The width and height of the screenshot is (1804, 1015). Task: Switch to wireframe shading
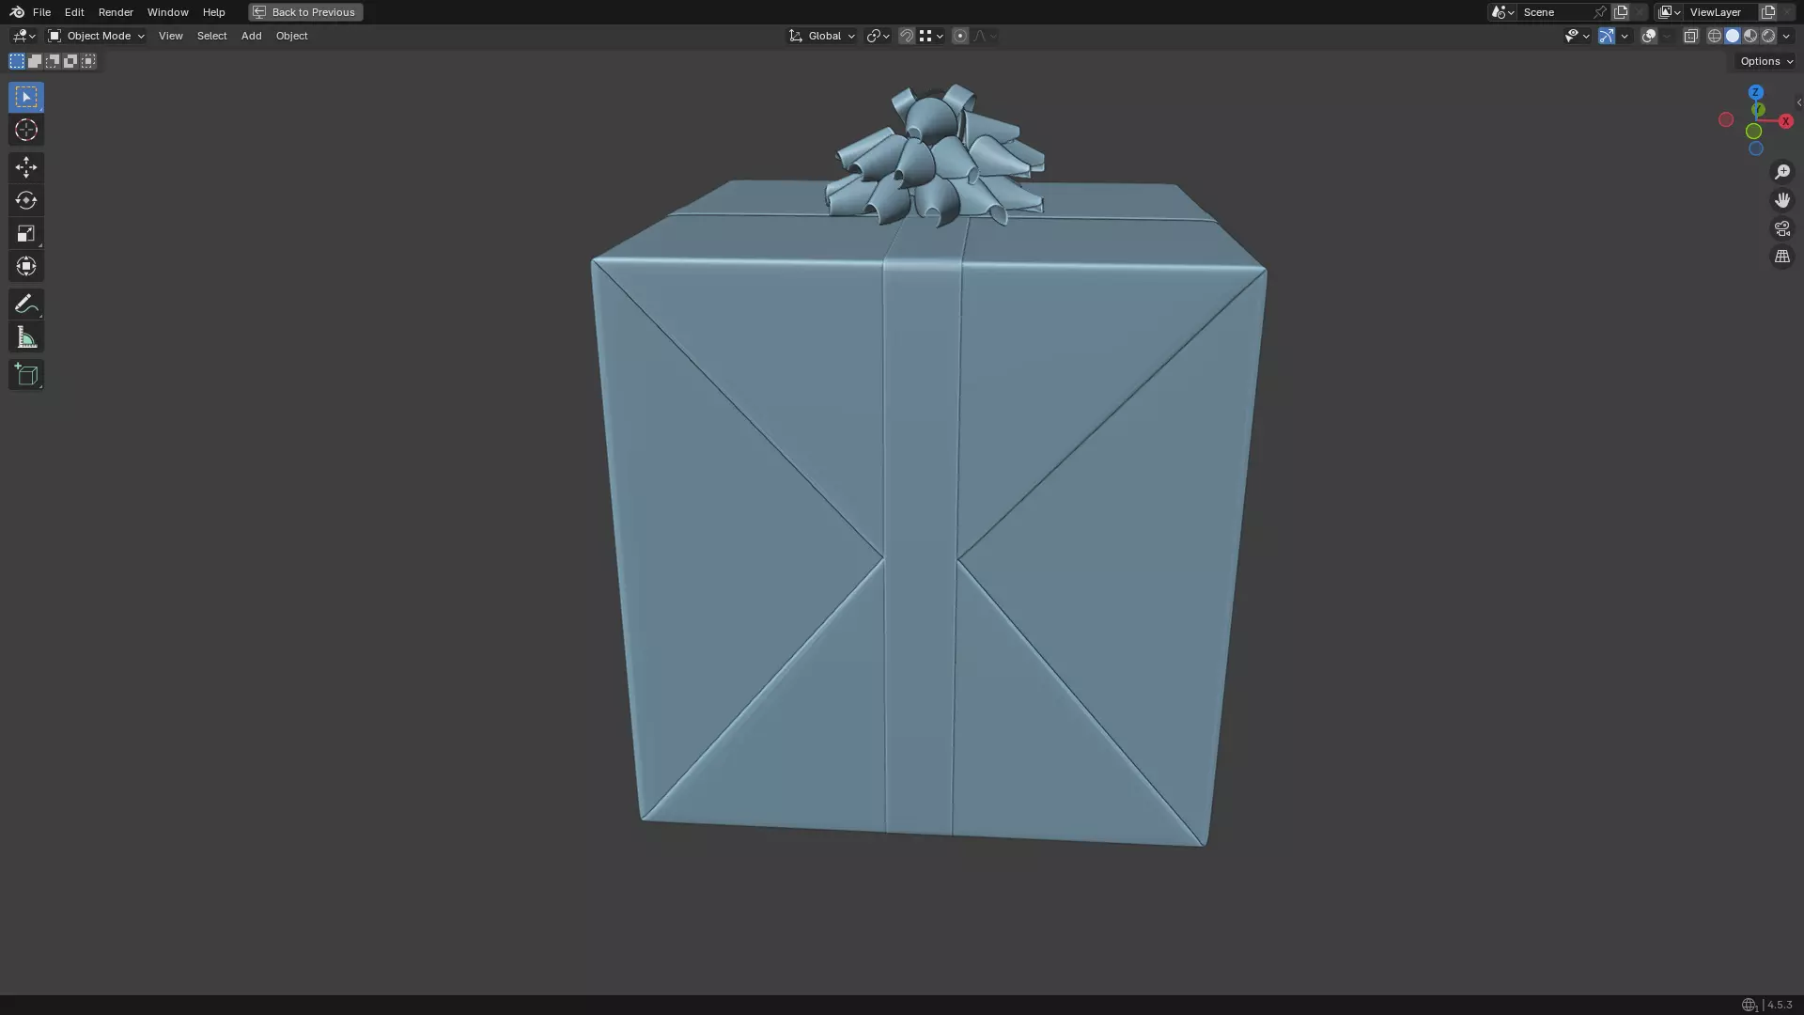point(1715,36)
